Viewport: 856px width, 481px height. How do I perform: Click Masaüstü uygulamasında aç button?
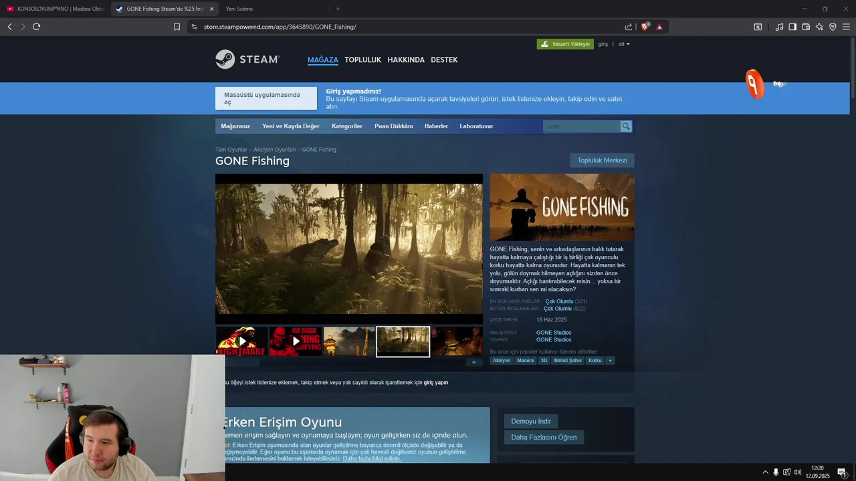pos(266,98)
